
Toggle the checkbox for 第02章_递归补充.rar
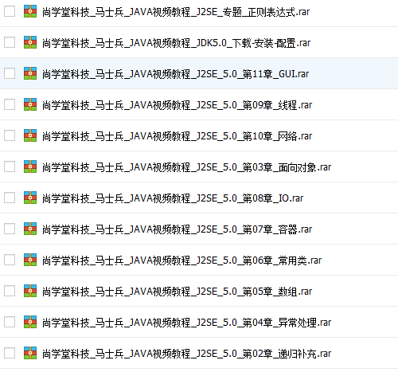(10, 353)
